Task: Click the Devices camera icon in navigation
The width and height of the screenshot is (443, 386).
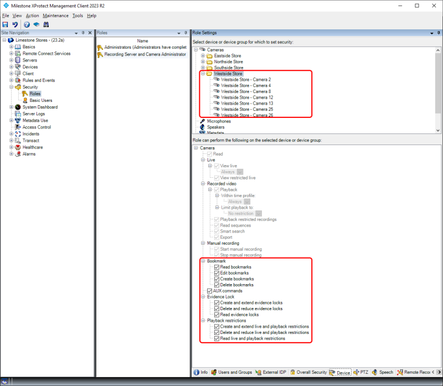Action: [x=18, y=67]
